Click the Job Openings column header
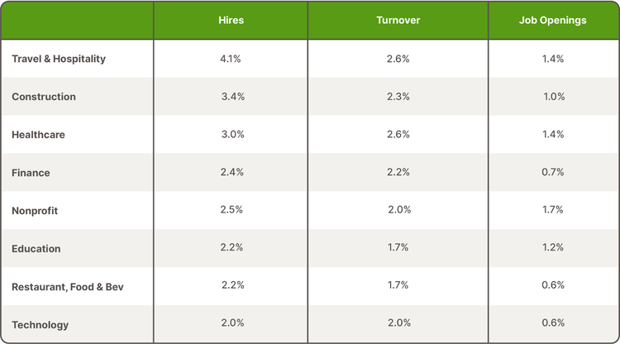The image size is (620, 344). click(x=553, y=21)
